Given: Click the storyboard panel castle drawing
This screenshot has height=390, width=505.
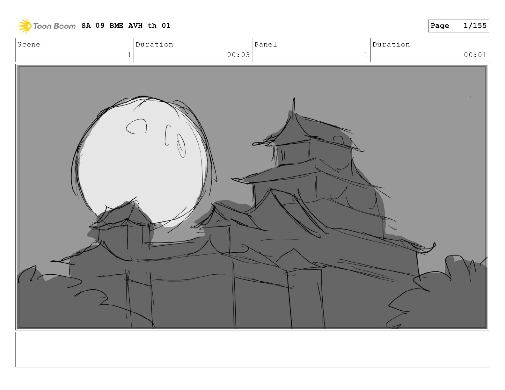Looking at the screenshot, I should [252, 197].
